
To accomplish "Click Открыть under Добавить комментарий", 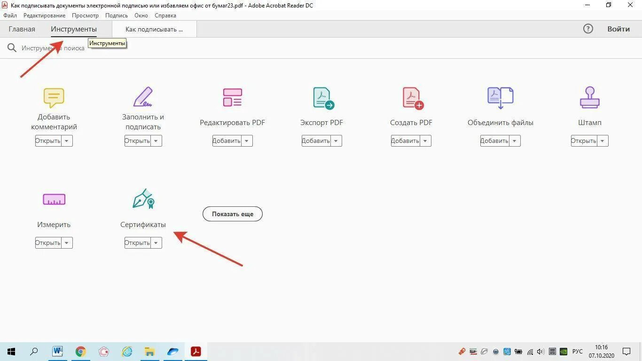I will pyautogui.click(x=48, y=141).
